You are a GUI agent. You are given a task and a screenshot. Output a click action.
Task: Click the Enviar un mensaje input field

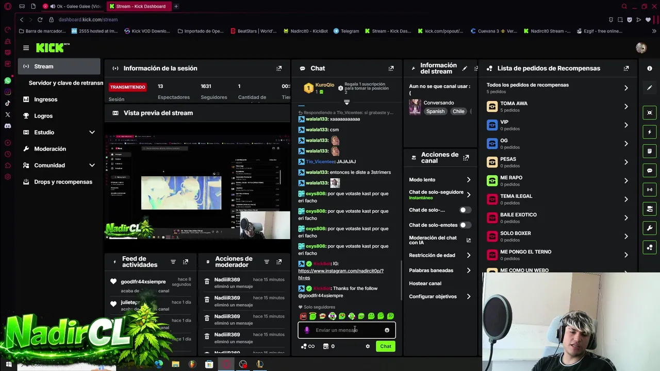pyautogui.click(x=346, y=330)
